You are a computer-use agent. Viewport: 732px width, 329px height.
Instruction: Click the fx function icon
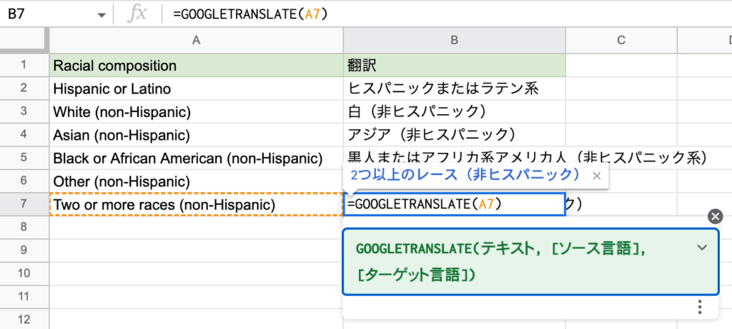click(136, 14)
